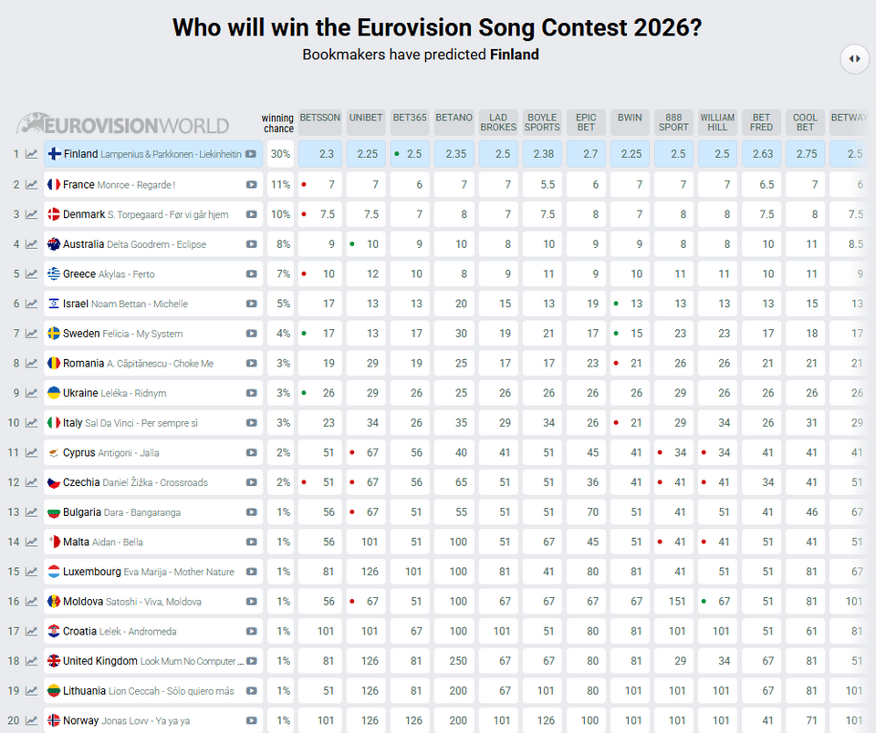
Task: Open the WILLIAM HILL bookmaker header
Action: point(717,119)
